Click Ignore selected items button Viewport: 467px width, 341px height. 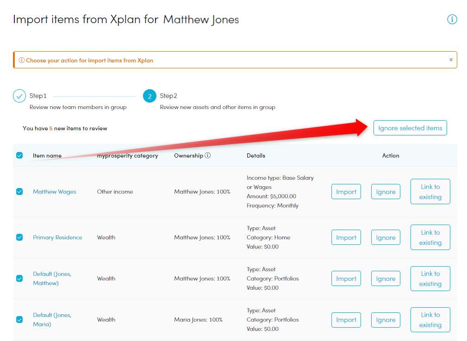410,128
